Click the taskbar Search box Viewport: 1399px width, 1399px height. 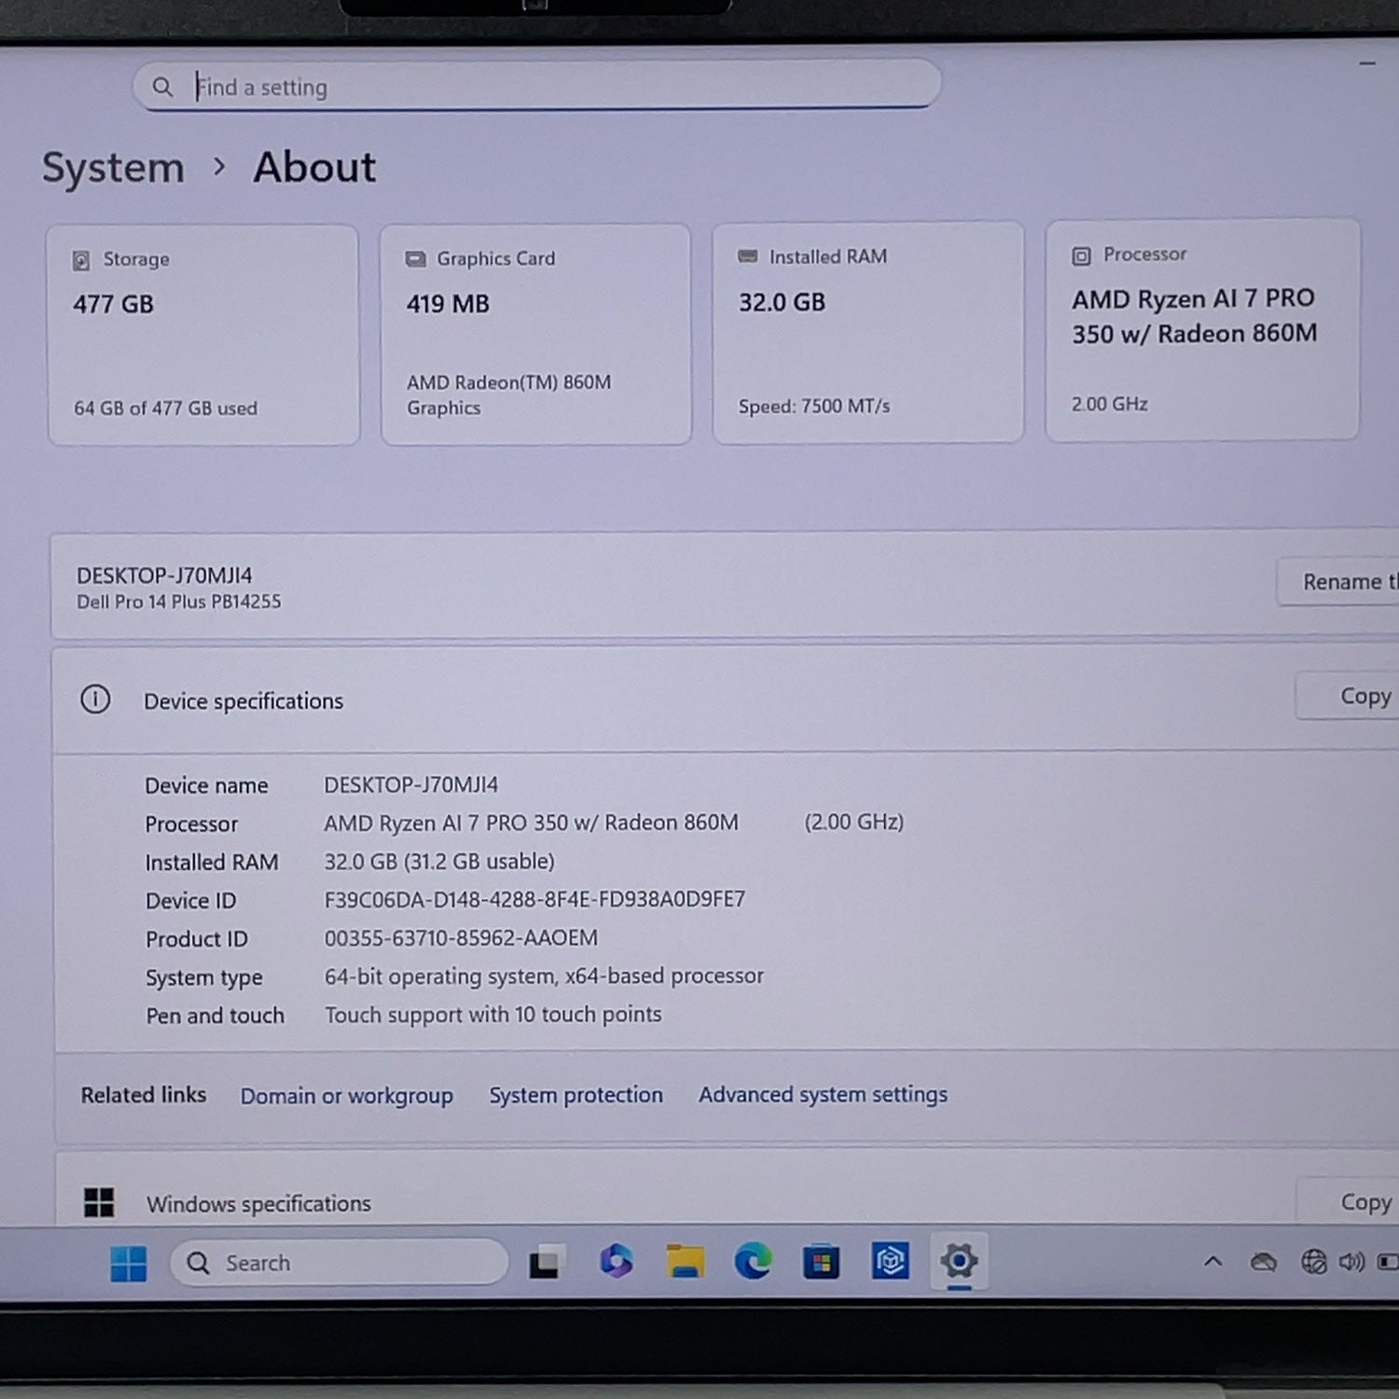339,1263
